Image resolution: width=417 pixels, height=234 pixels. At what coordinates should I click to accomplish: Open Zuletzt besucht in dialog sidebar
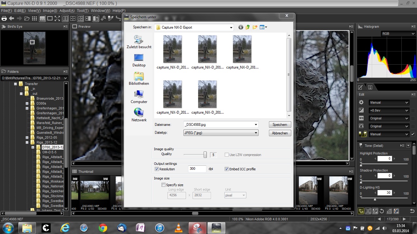pos(139,42)
